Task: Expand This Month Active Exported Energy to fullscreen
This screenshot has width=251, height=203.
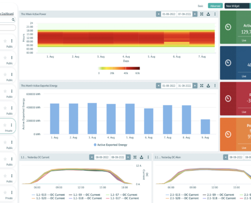Action: coord(202,86)
